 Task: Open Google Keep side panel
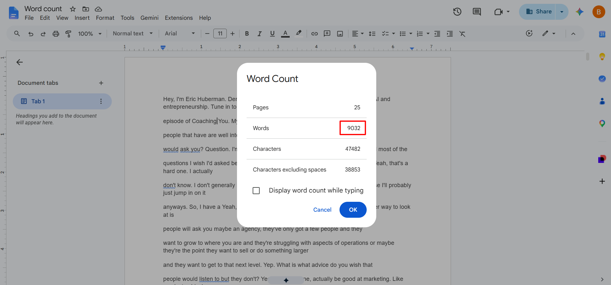(x=602, y=57)
